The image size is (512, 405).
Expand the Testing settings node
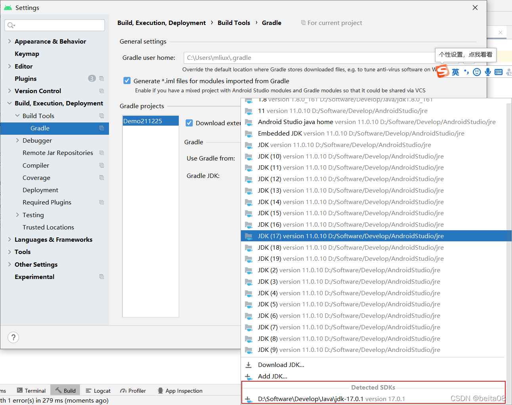click(x=17, y=215)
